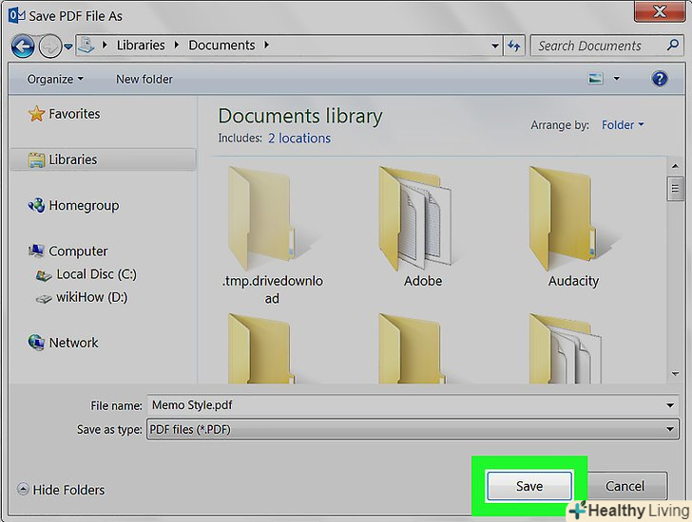Close the Save PDF File As dialog

click(x=659, y=11)
